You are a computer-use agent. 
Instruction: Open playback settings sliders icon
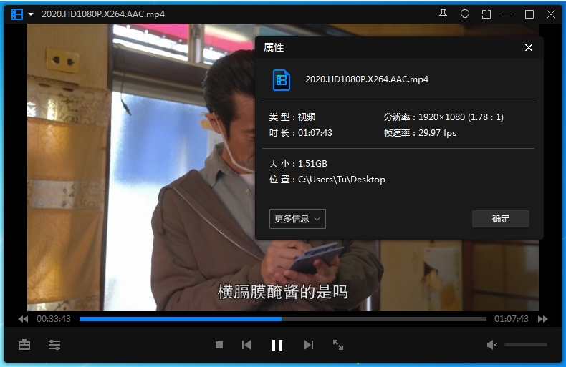pos(54,345)
